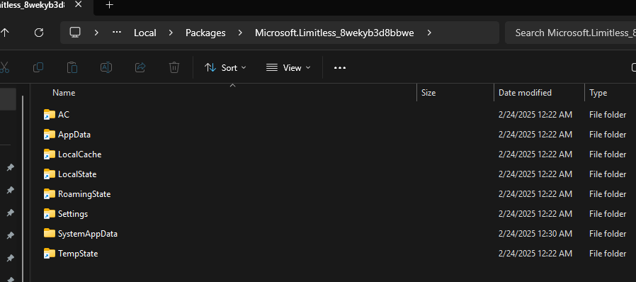This screenshot has height=282, width=636.
Task: Select the TempState folder icon
Action: 49,254
